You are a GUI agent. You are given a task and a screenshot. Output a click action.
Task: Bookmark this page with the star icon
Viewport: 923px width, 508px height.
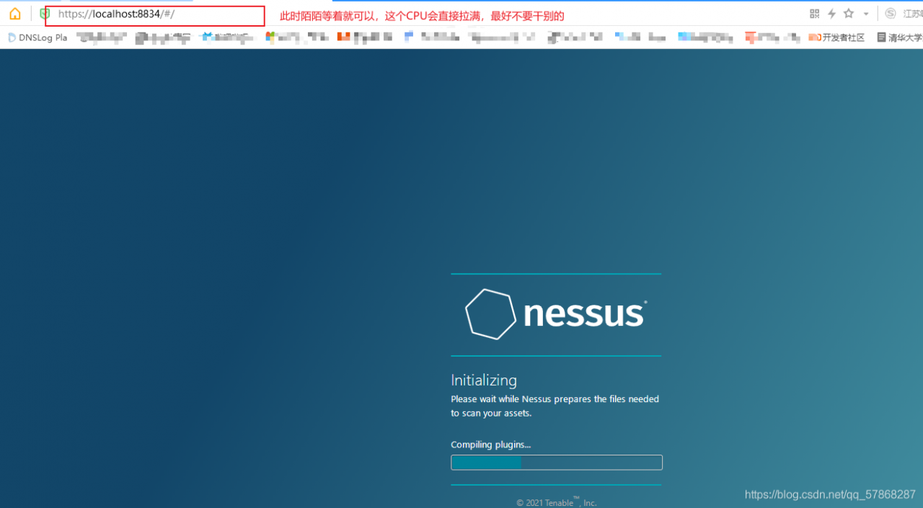tap(849, 14)
